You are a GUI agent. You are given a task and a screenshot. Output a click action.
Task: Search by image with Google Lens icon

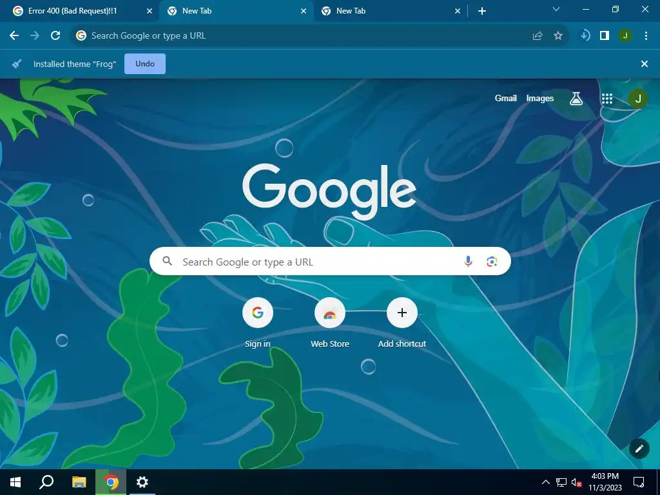492,262
